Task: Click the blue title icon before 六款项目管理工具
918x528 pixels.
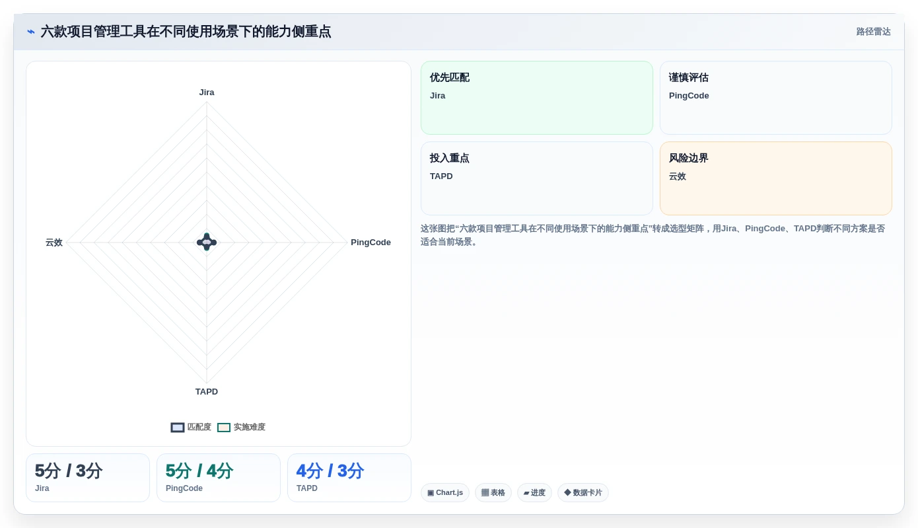Action: [x=31, y=32]
